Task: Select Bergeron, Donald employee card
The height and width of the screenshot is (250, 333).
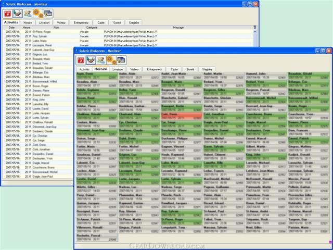Action: 182,92
